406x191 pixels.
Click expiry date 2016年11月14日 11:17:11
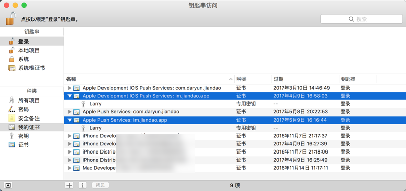click(x=300, y=168)
